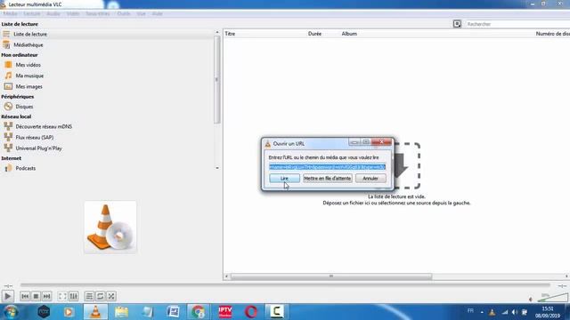Image resolution: width=570 pixels, height=320 pixels.
Task: Select Liste de lecture in the sidebar
Action: coord(30,34)
